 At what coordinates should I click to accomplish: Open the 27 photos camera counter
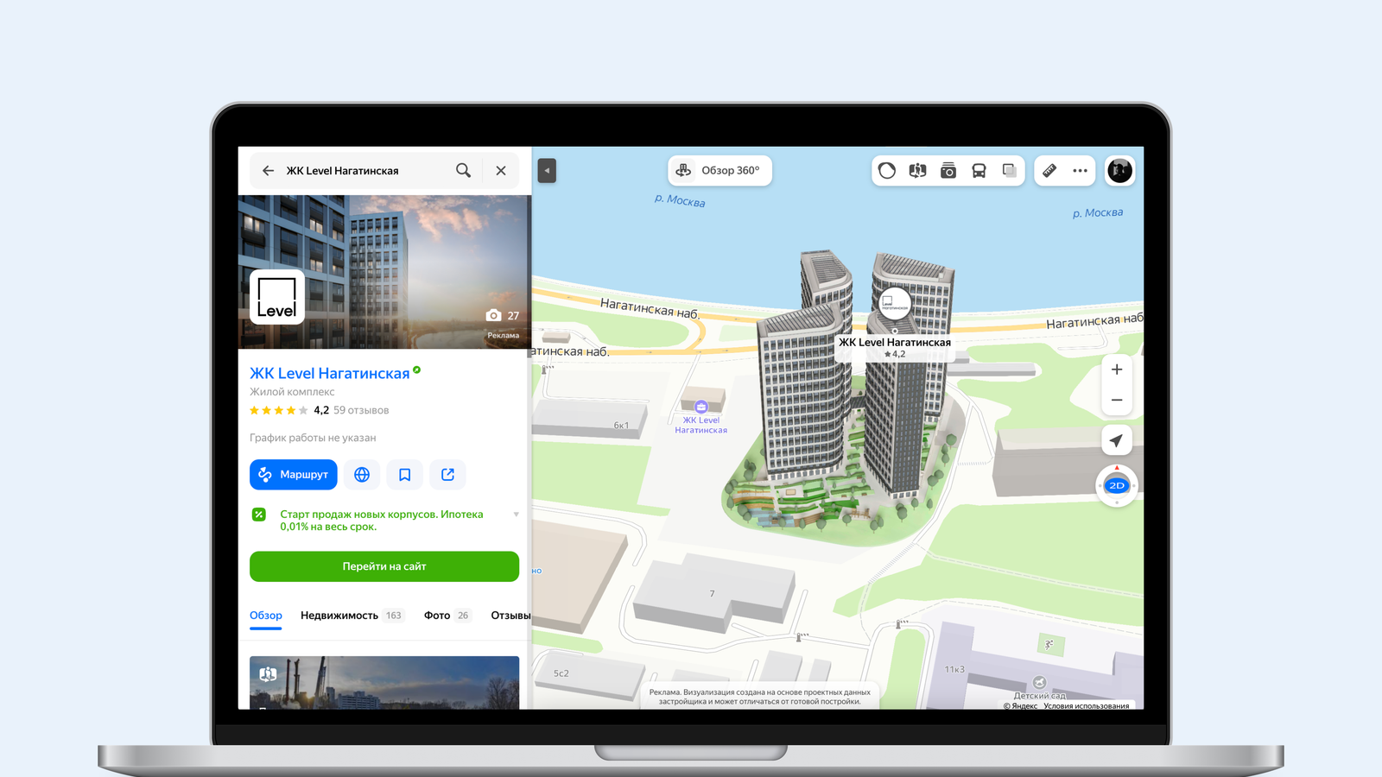(x=503, y=316)
